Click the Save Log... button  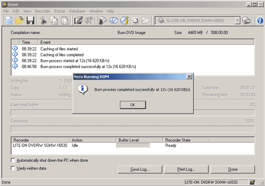tap(140, 169)
